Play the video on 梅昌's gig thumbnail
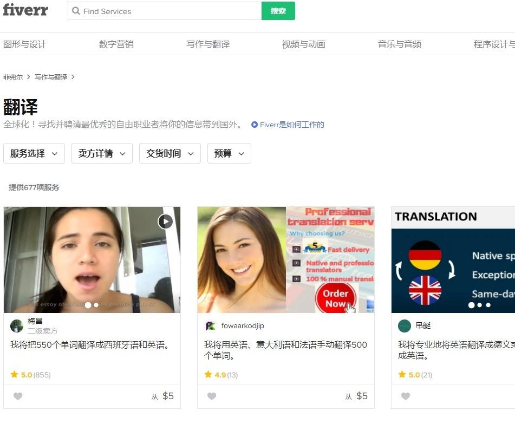 click(x=166, y=221)
